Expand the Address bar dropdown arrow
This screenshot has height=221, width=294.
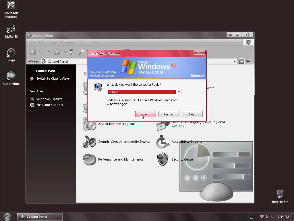click(x=235, y=62)
